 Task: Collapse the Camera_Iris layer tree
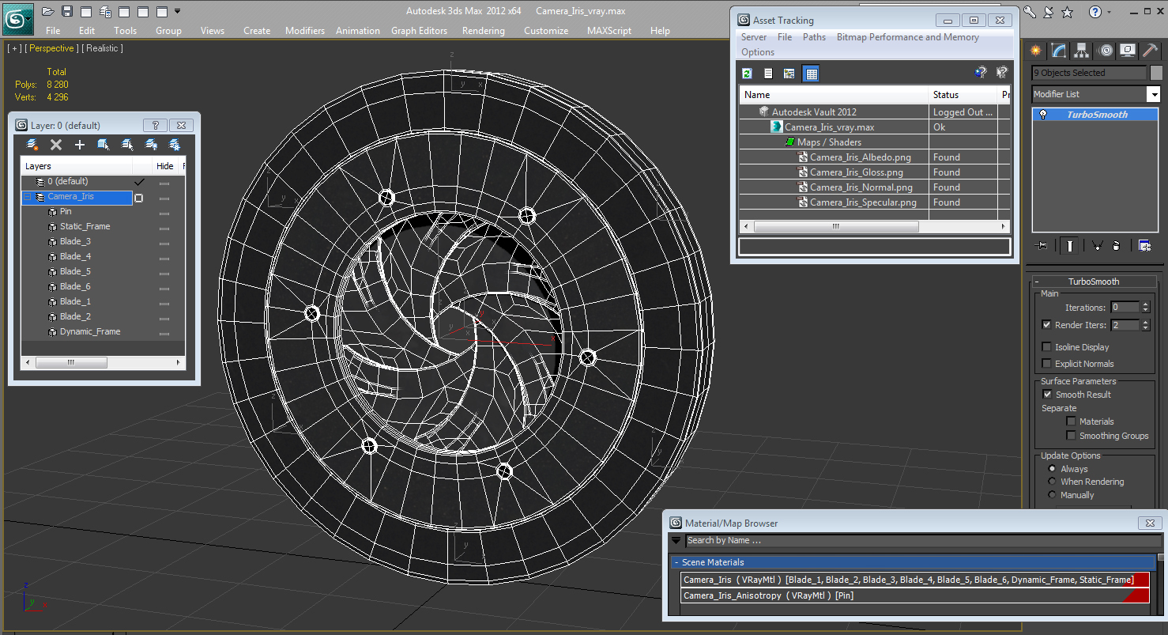click(x=28, y=196)
